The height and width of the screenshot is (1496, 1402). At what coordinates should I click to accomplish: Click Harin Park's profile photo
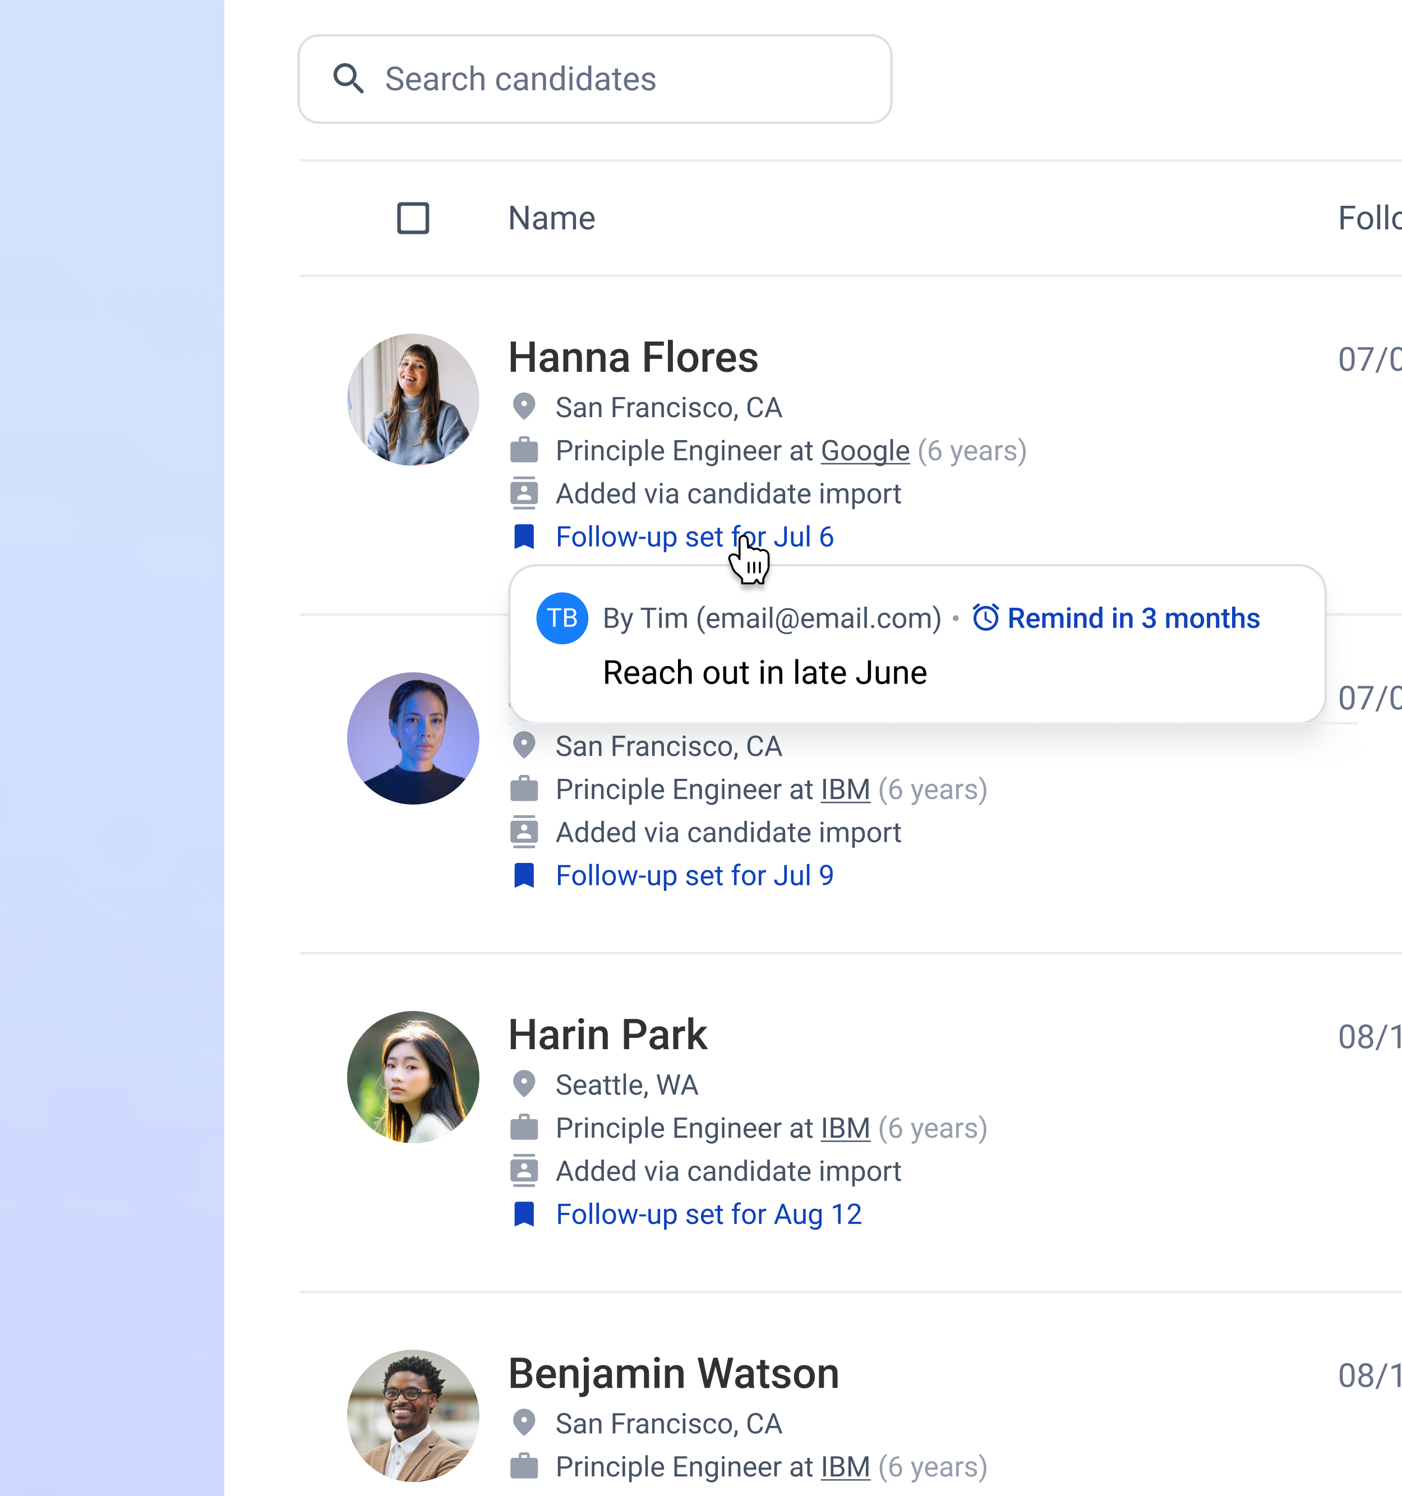(412, 1077)
